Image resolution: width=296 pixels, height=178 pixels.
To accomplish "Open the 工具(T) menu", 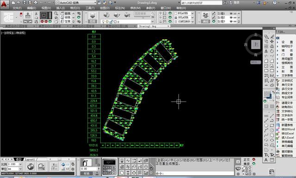I will click(90, 8).
